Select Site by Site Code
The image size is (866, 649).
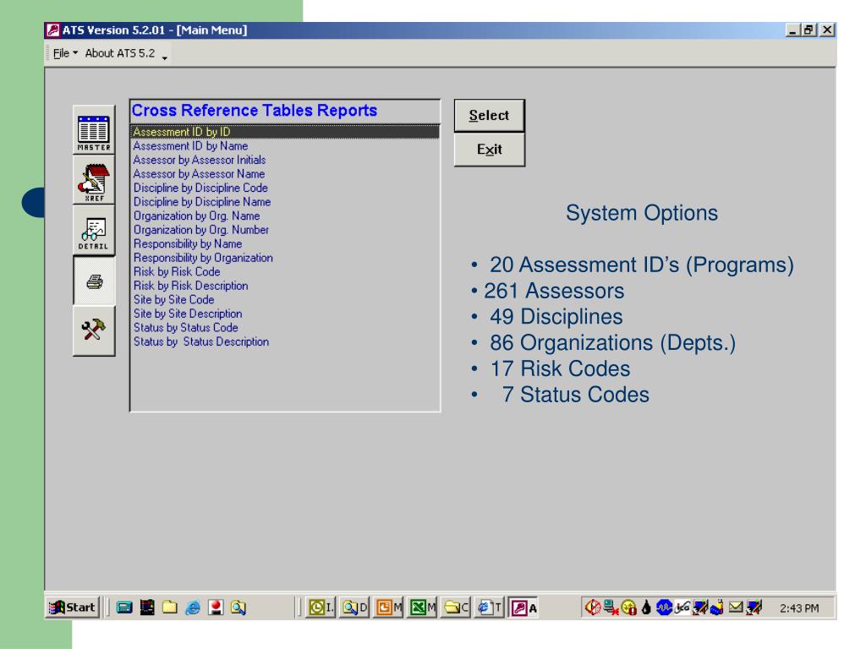pos(285,300)
